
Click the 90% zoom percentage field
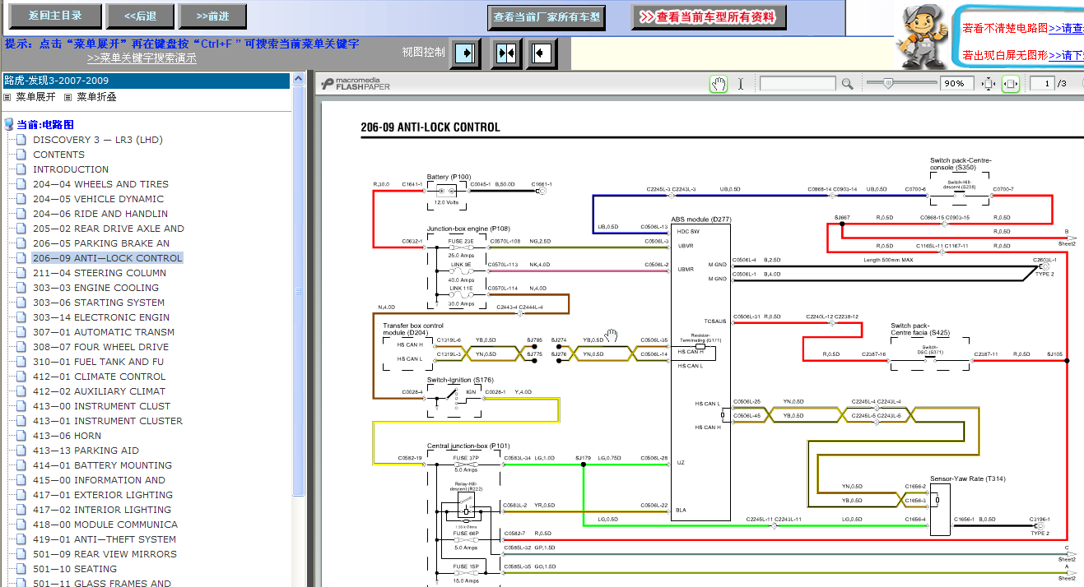957,84
